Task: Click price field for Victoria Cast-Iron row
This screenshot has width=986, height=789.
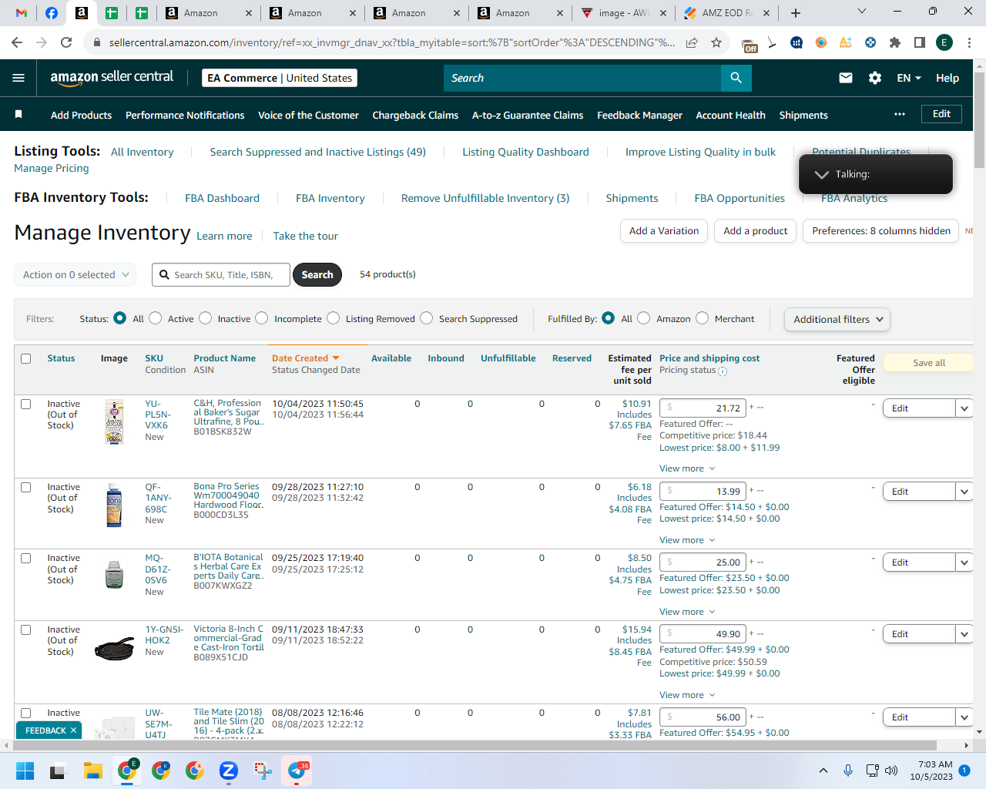Action: pos(703,633)
